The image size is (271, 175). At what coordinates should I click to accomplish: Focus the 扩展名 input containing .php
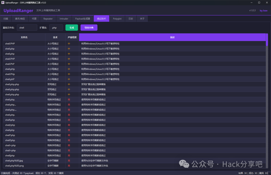coord(56,28)
